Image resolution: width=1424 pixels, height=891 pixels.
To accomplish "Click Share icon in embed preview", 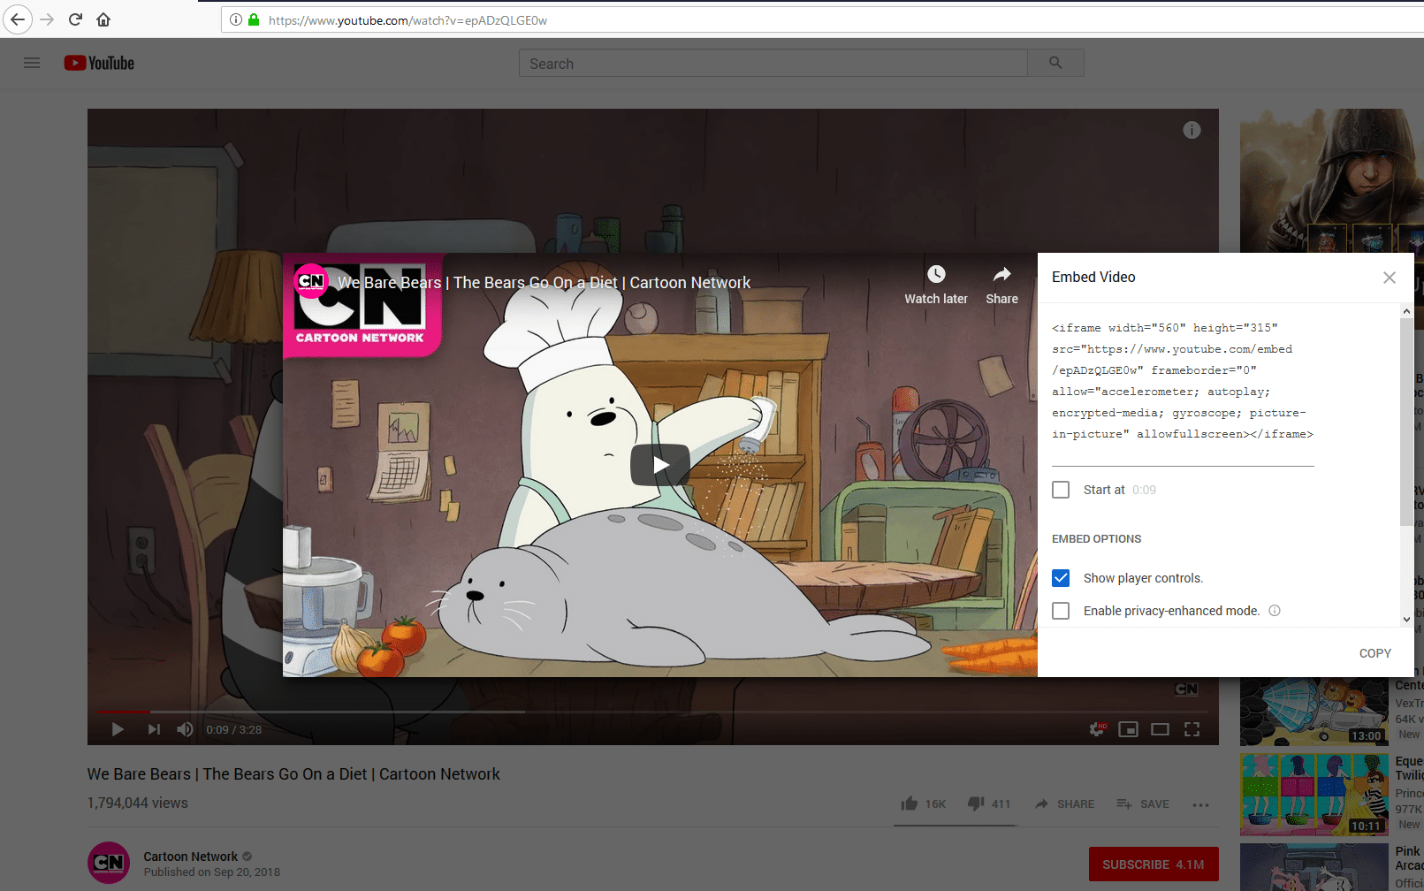I will point(1001,286).
